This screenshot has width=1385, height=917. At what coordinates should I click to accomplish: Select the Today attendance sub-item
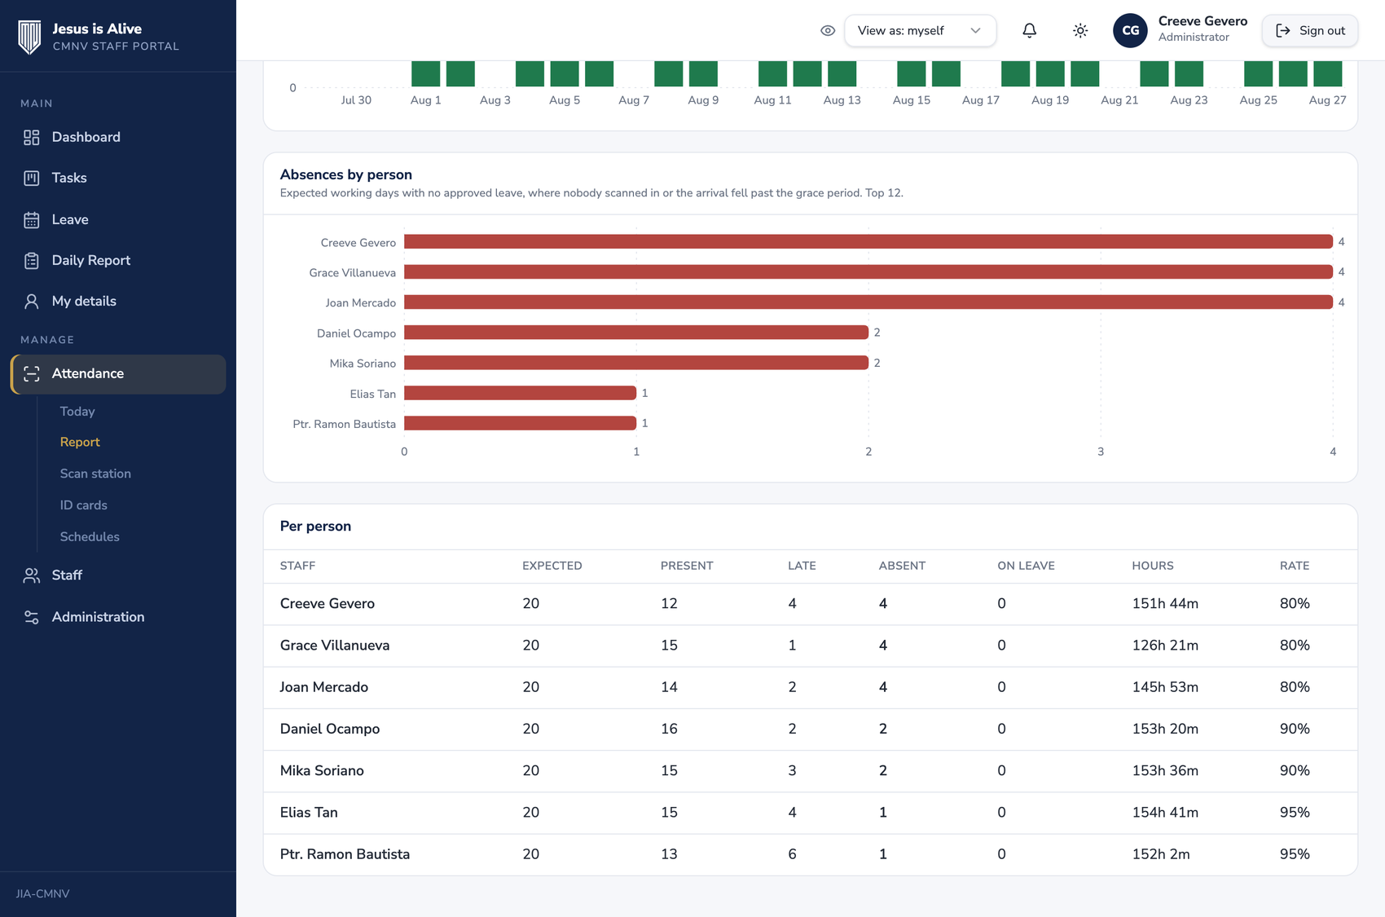pyautogui.click(x=77, y=412)
